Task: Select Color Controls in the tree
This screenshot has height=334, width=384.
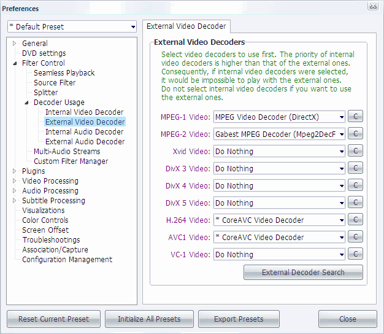Action: (45, 220)
